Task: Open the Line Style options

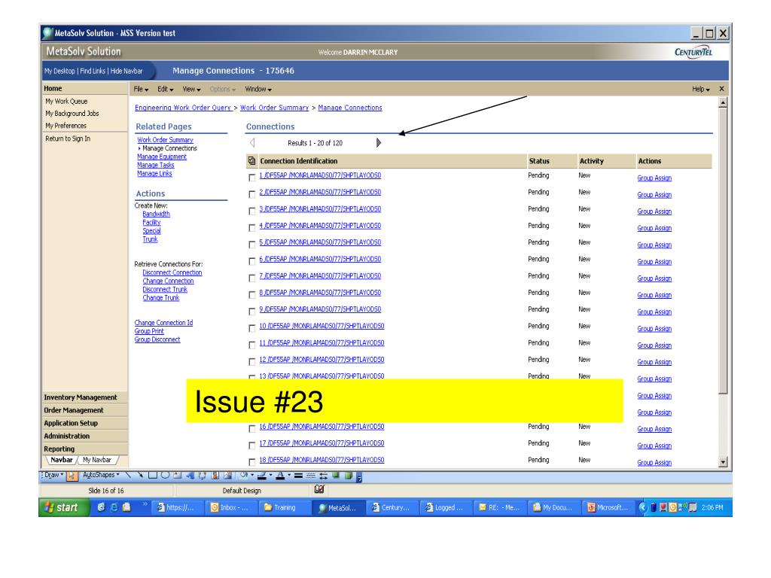Action: 298,476
